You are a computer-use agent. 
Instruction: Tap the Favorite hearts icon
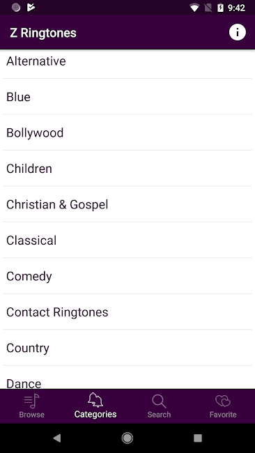coord(223,401)
